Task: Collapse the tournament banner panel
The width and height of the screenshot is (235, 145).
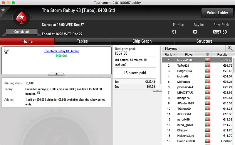Action: 56,74
